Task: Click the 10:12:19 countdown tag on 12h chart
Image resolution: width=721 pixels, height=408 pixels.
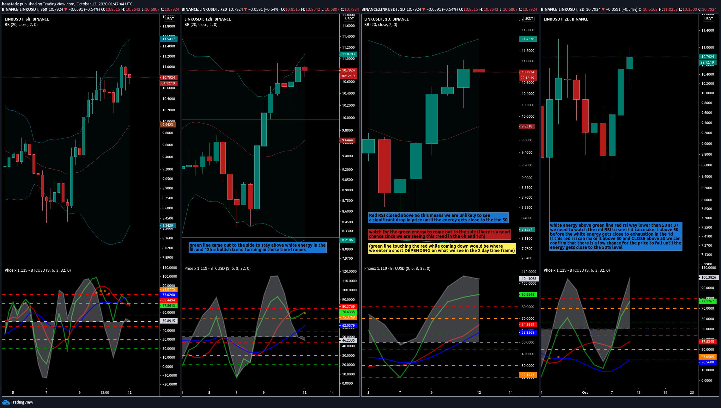Action: click(x=348, y=76)
